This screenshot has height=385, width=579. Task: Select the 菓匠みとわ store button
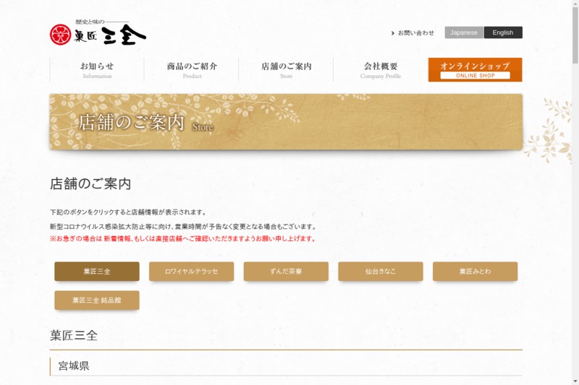475,272
